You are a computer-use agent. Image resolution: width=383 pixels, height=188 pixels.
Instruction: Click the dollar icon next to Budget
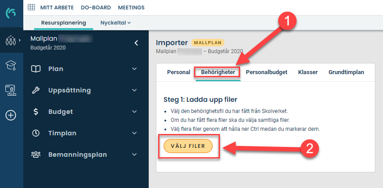[36, 112]
